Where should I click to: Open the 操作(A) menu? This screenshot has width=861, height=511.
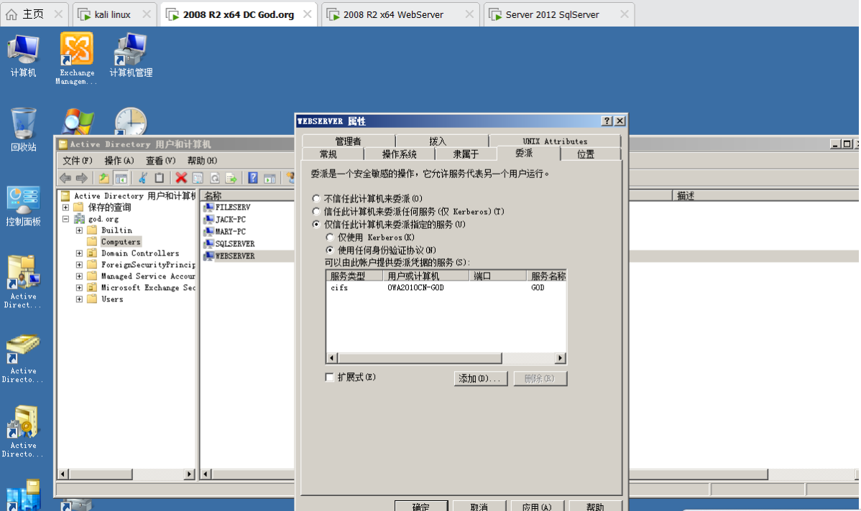119,161
